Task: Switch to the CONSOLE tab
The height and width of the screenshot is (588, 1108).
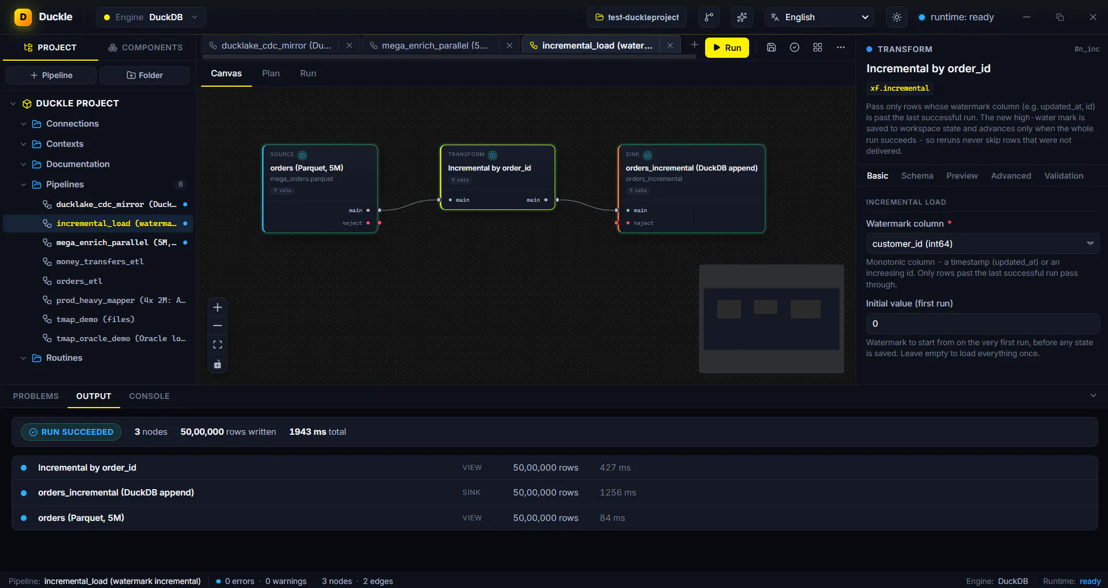Action: tap(149, 396)
